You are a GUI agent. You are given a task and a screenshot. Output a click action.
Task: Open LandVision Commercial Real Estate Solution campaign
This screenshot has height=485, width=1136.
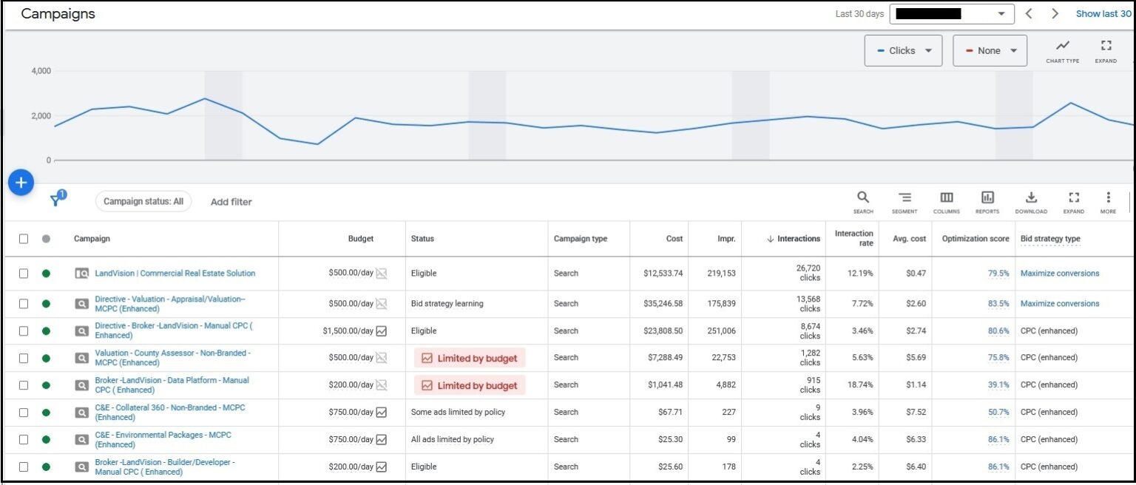(x=175, y=274)
